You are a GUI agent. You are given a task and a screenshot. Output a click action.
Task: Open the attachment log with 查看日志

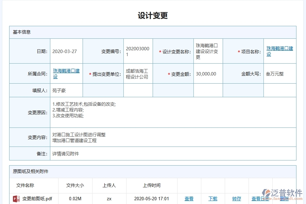259,199
